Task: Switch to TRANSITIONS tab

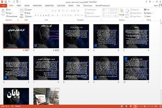Action: (37, 6)
